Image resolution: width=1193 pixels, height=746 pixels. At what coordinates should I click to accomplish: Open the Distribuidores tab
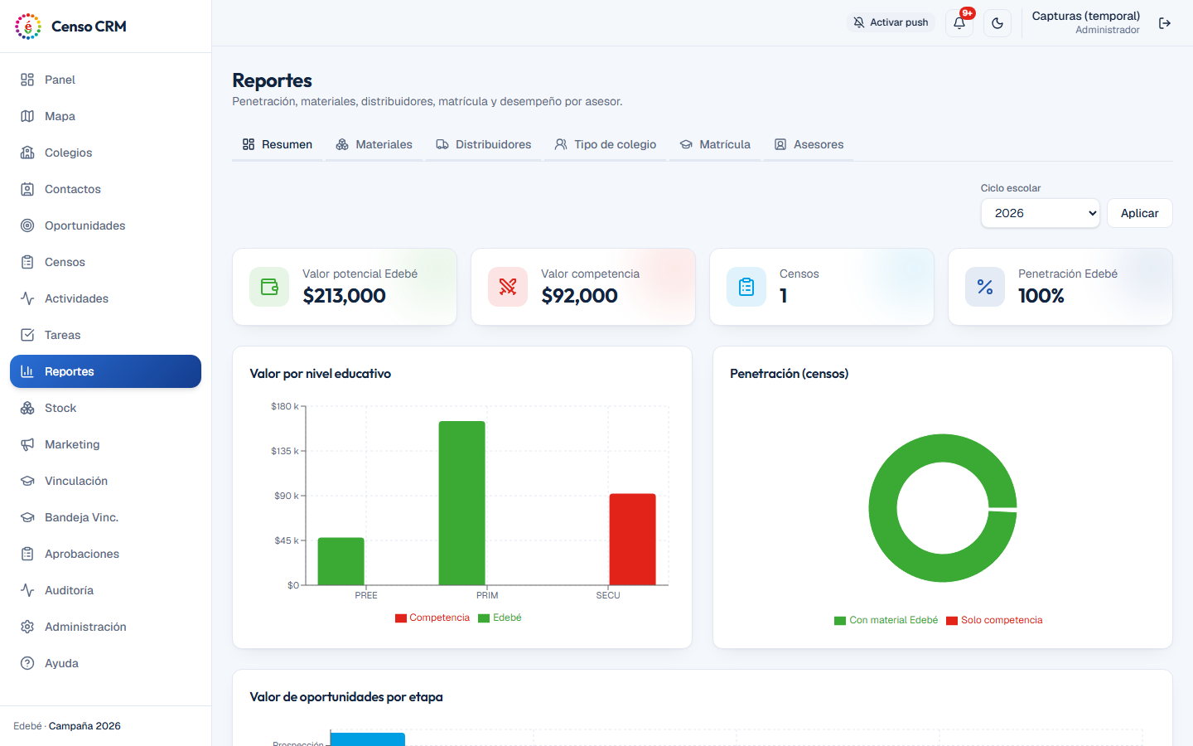click(x=484, y=144)
